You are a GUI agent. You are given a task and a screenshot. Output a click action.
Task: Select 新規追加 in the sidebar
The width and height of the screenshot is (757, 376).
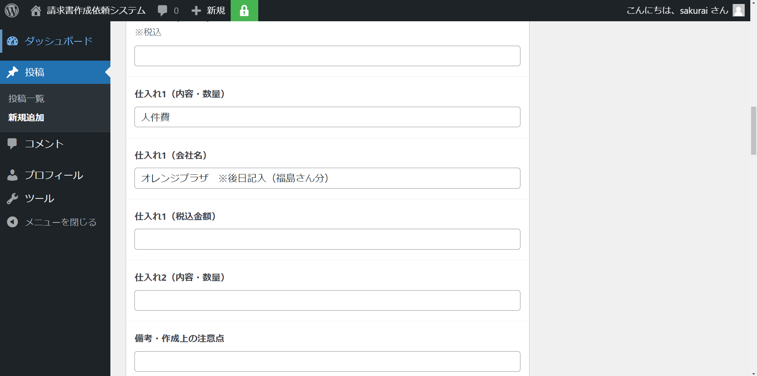26,117
